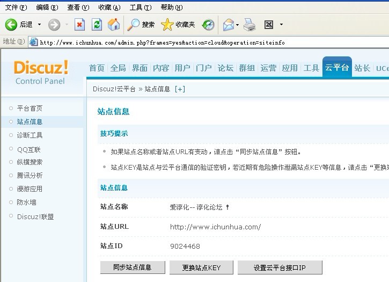The image size is (389, 282).
Task: Open Discuz!联盟 in the sidebar
Action: pyautogui.click(x=35, y=216)
